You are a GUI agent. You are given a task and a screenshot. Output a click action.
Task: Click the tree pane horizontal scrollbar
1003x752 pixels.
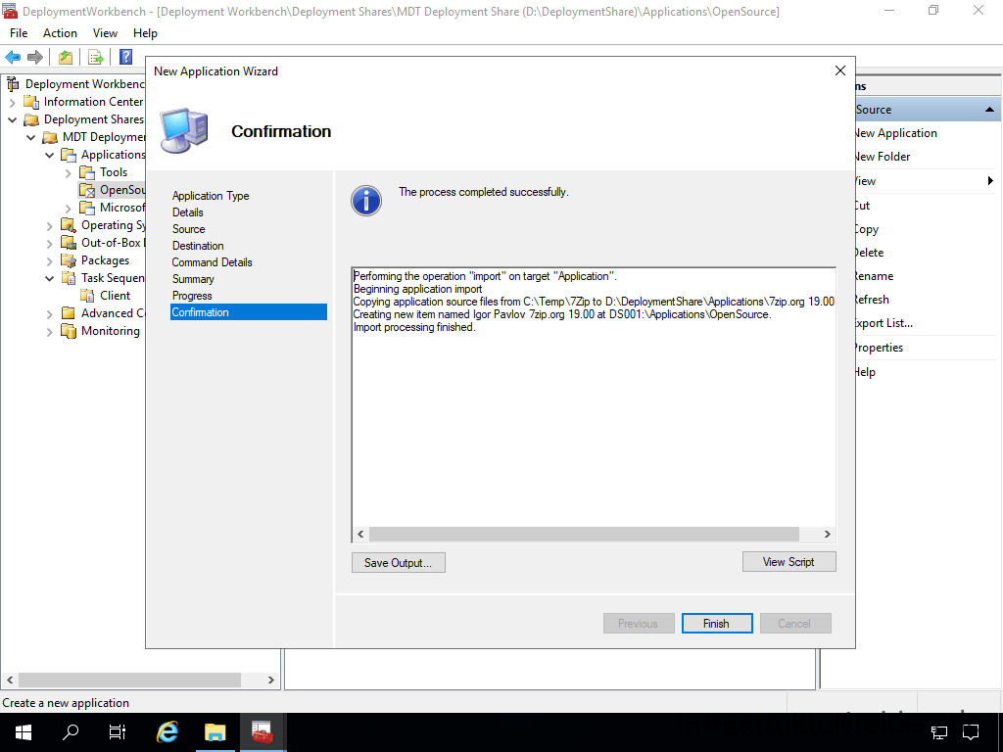coord(130,680)
